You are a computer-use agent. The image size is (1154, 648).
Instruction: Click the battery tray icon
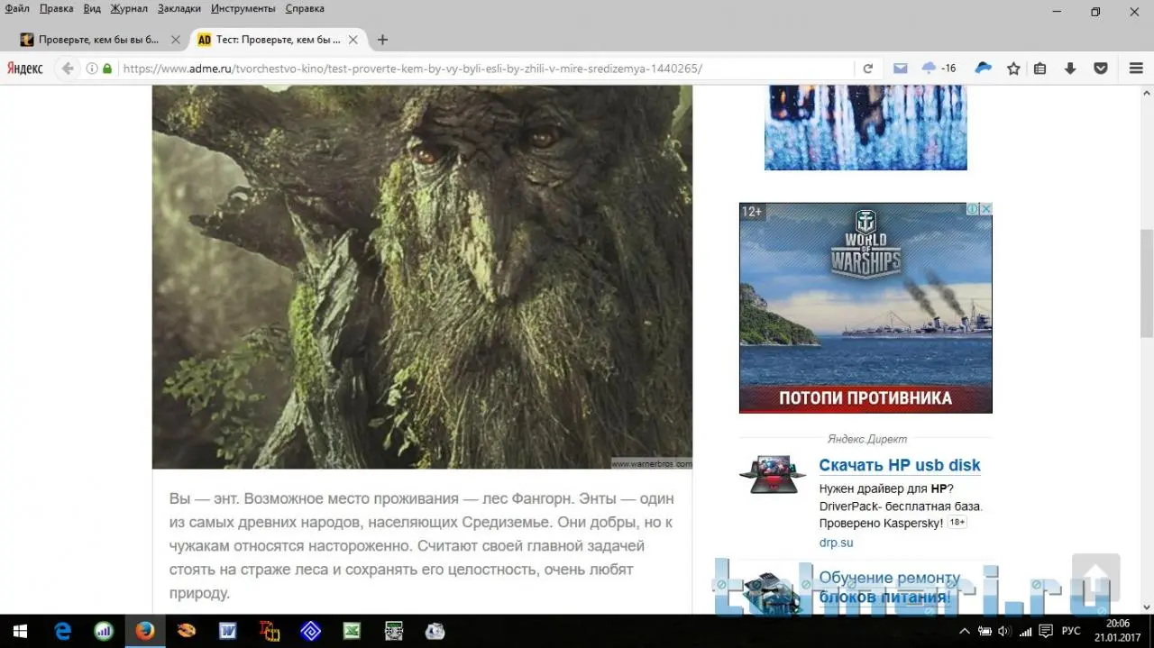pyautogui.click(x=985, y=631)
